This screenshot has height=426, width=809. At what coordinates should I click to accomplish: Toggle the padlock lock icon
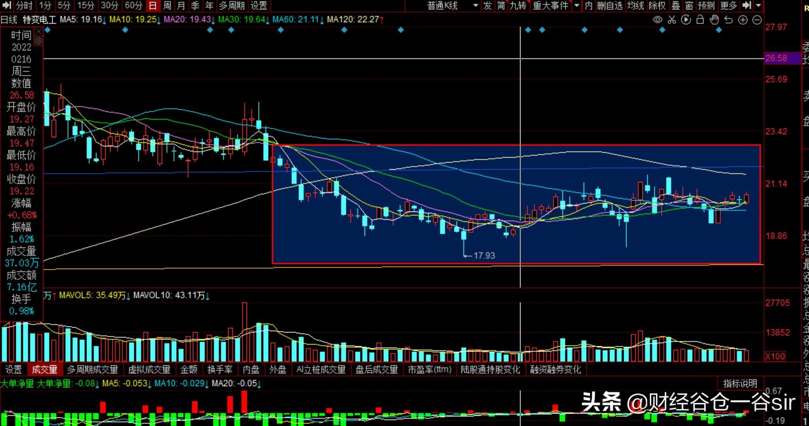click(700, 20)
